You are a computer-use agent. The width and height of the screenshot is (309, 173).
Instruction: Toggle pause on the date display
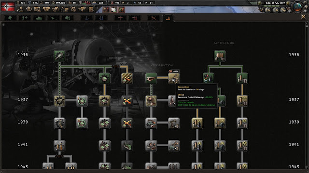point(274,3)
